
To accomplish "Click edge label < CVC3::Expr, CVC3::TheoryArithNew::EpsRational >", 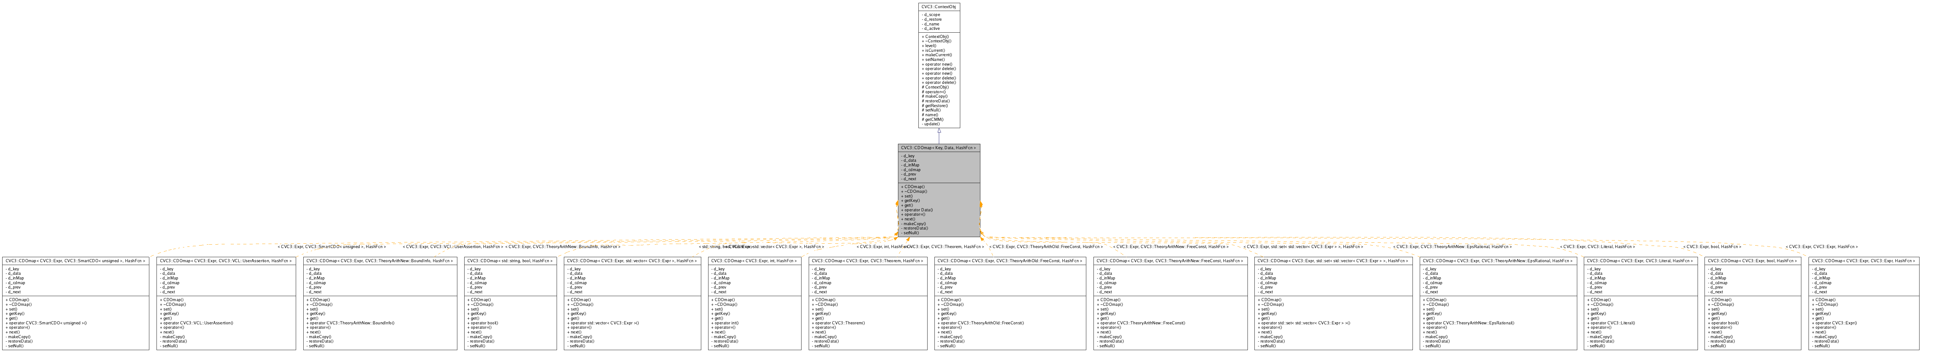I will point(1452,247).
